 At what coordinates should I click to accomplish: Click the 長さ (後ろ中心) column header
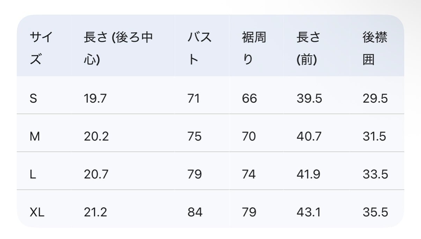pos(118,49)
